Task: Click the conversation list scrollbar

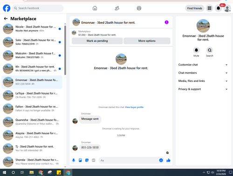Action: 65,50
